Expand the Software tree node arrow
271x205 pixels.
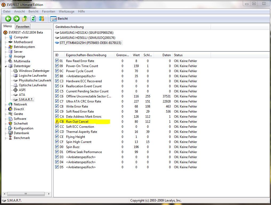coord(6,119)
